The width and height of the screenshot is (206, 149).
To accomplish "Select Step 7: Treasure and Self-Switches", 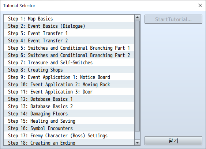I will pyautogui.click(x=69, y=62).
